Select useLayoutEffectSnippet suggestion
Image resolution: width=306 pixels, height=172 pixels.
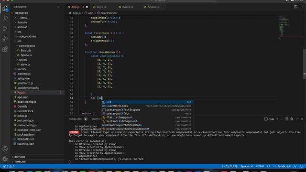pos(148,110)
